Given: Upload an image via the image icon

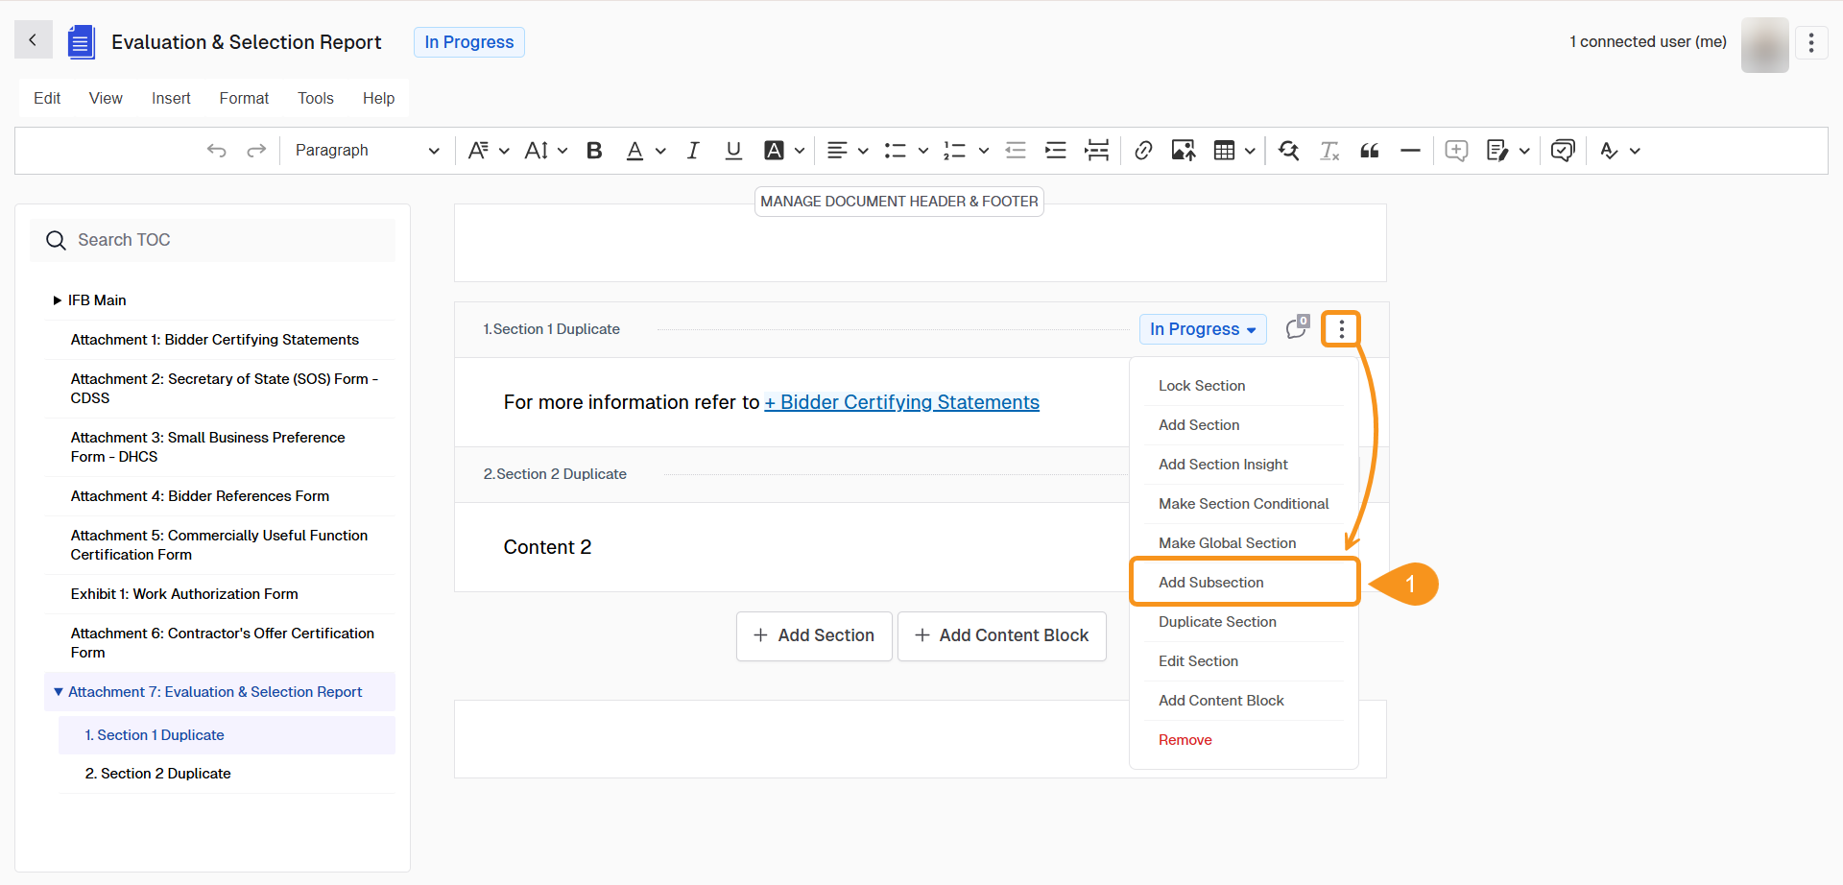Looking at the screenshot, I should [1184, 150].
